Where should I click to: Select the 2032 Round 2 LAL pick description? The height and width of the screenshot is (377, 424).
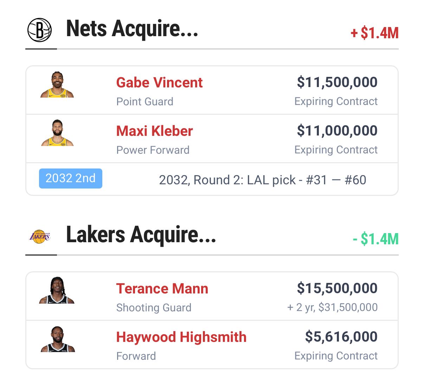click(262, 180)
